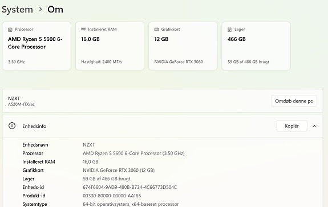Open the AMD Ryzen 5 processor card
The image size is (328, 207).
[37, 46]
